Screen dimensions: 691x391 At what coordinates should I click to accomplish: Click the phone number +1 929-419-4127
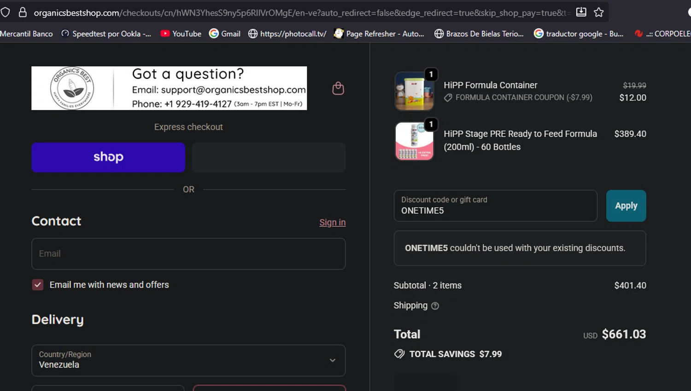[198, 104]
